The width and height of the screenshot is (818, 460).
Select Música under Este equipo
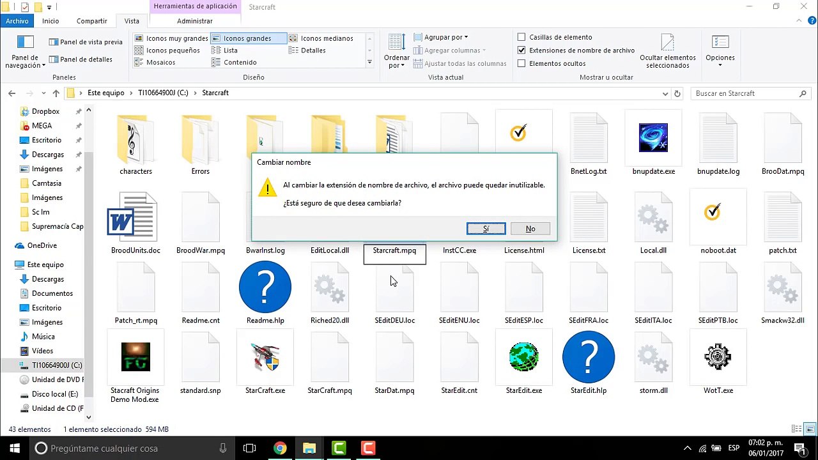pyautogui.click(x=43, y=337)
